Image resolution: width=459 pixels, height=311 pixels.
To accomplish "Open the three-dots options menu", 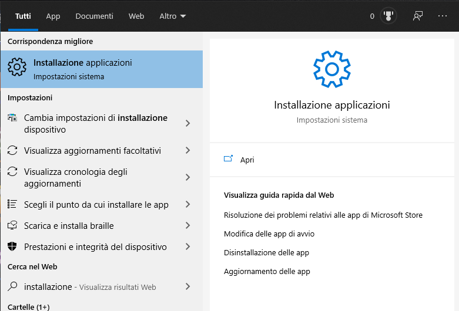I will click(x=443, y=16).
